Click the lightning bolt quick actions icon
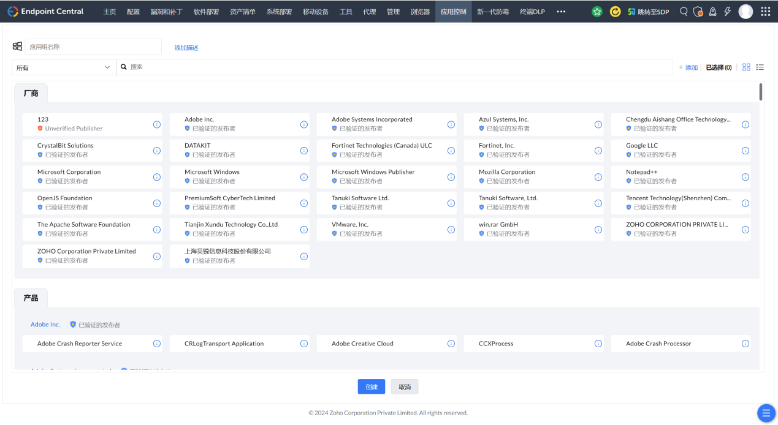This screenshot has width=778, height=425. (727, 12)
